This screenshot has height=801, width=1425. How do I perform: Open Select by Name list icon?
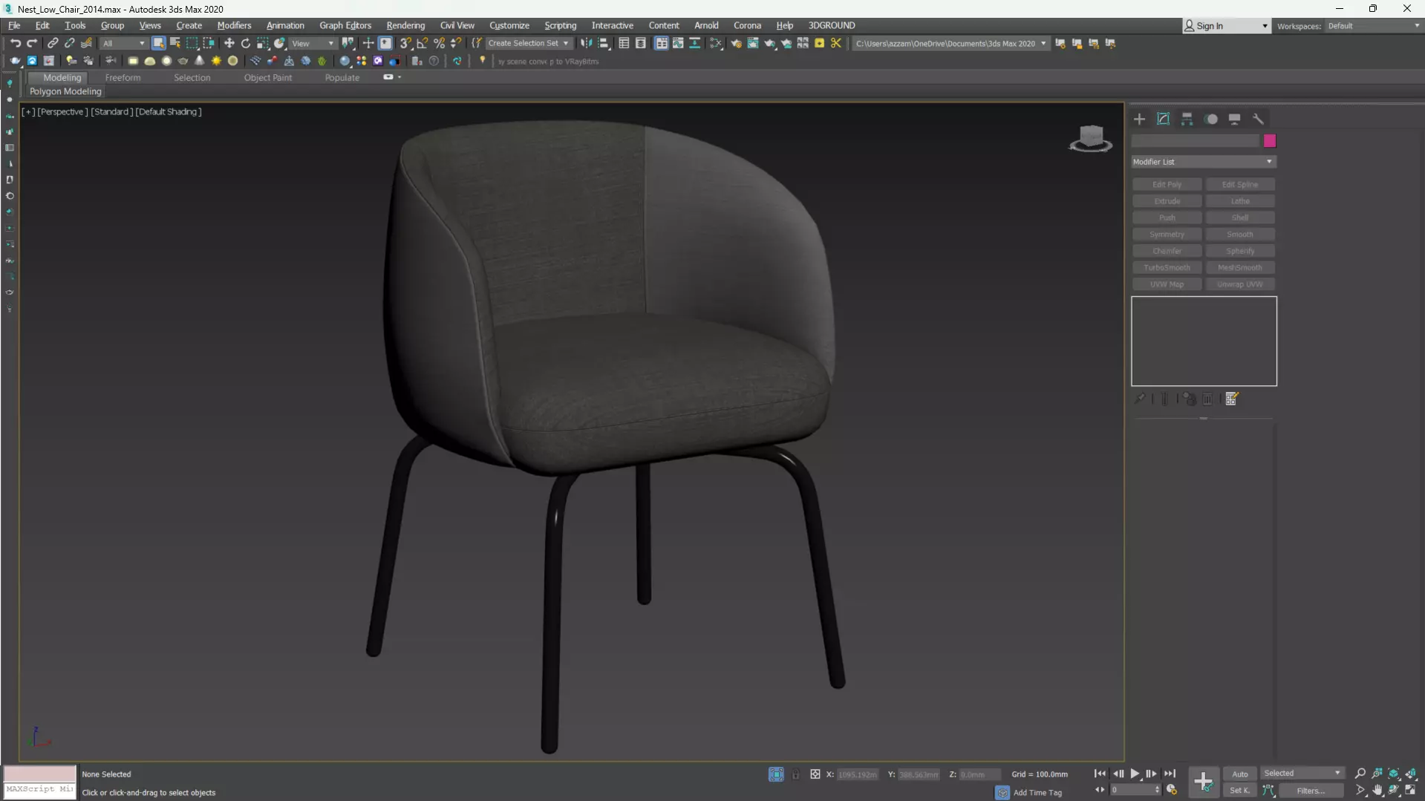(175, 43)
